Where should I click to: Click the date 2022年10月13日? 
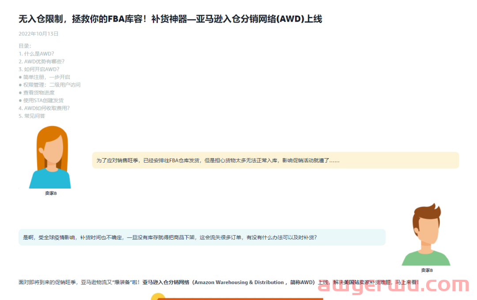point(38,33)
